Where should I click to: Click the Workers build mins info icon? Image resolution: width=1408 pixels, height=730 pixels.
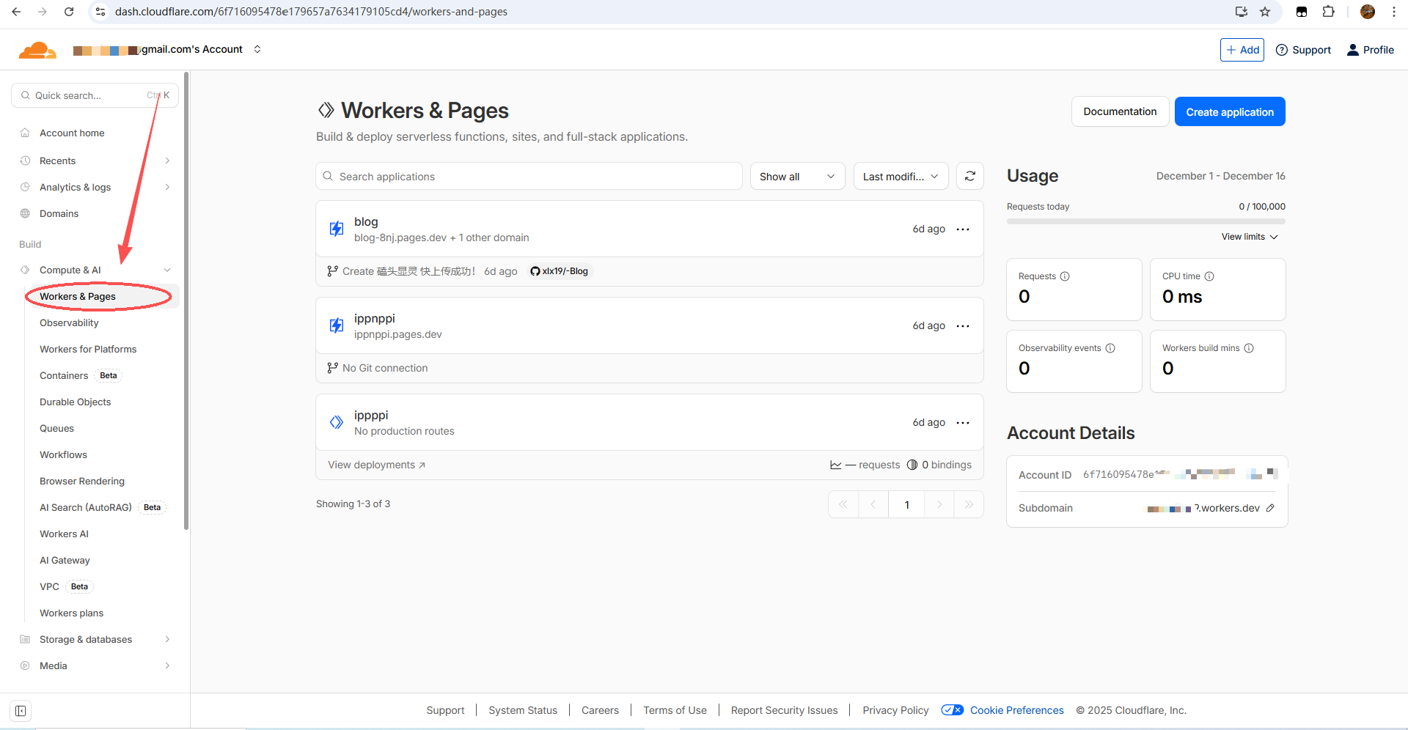[1249, 348]
